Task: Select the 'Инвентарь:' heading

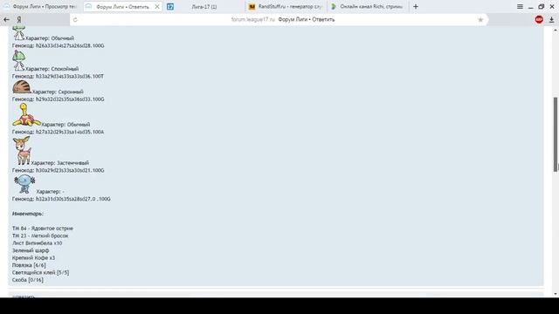Action: pos(28,214)
